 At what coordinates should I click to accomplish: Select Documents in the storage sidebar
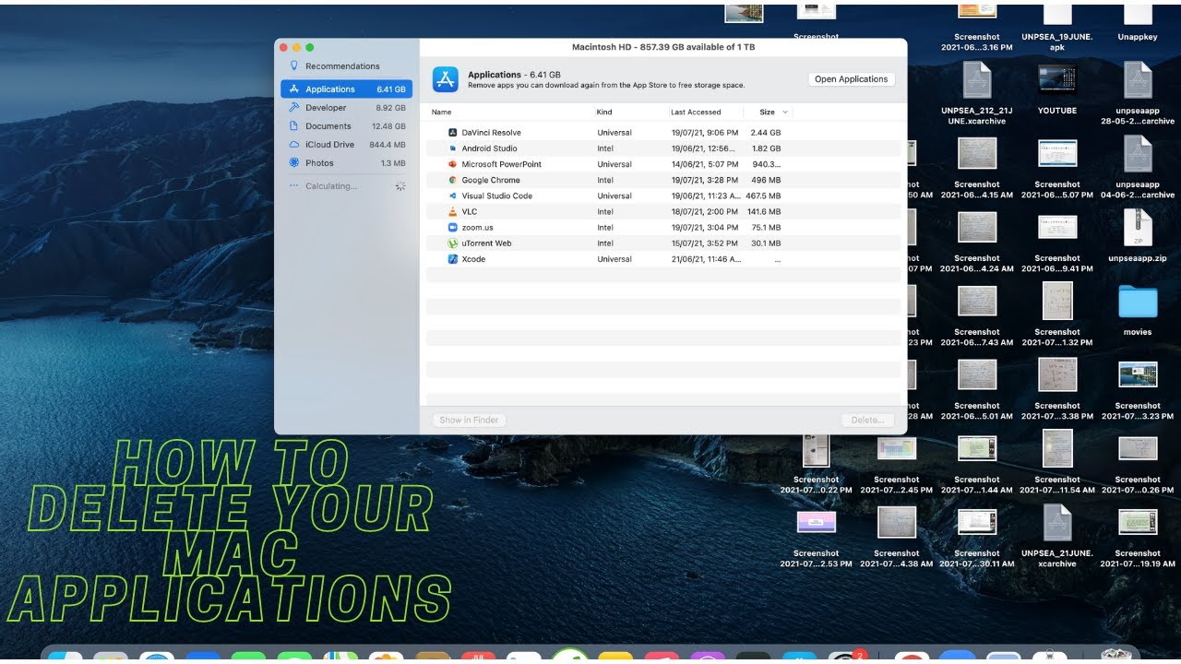[347, 126]
